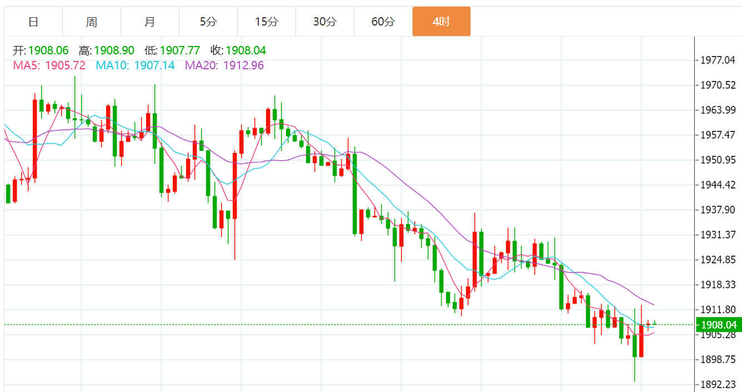Click the 1892.23 price axis label
Screen dimensions: 742x392
pos(719,384)
